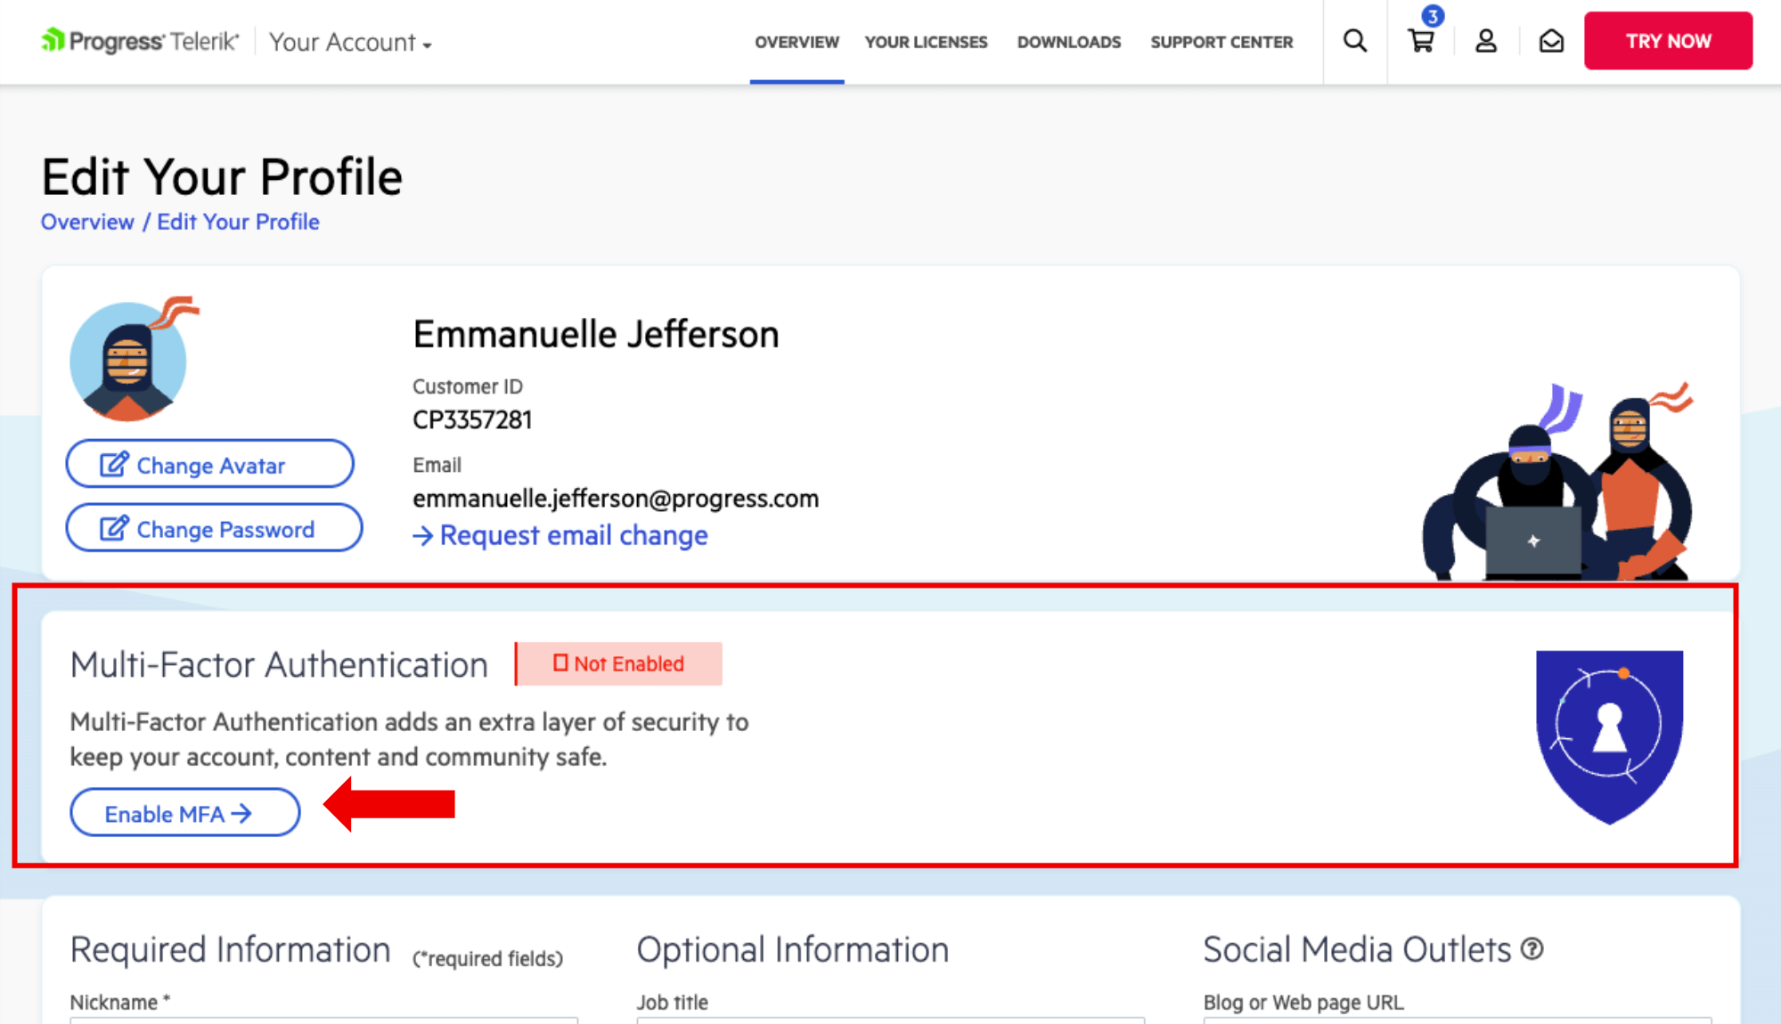The width and height of the screenshot is (1781, 1024).
Task: Open the user account profile icon
Action: pyautogui.click(x=1486, y=41)
